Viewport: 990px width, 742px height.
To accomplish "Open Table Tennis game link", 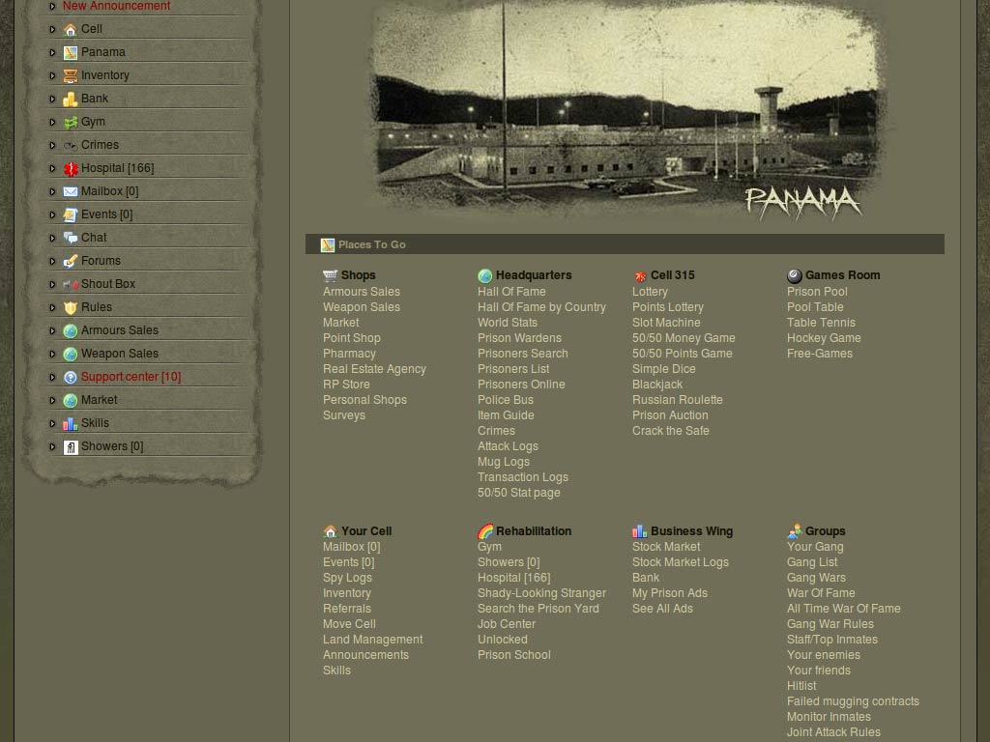I will 821,323.
